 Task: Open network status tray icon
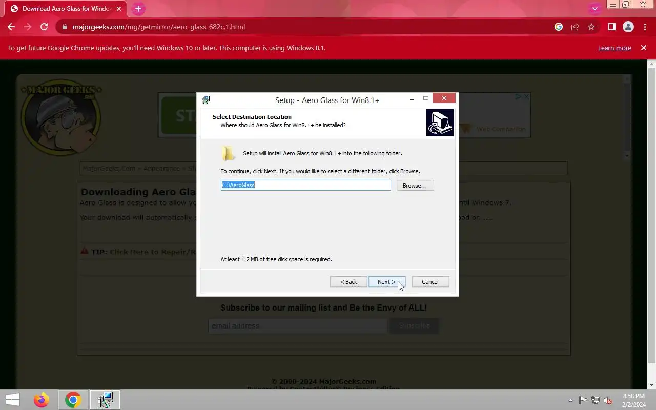point(596,400)
